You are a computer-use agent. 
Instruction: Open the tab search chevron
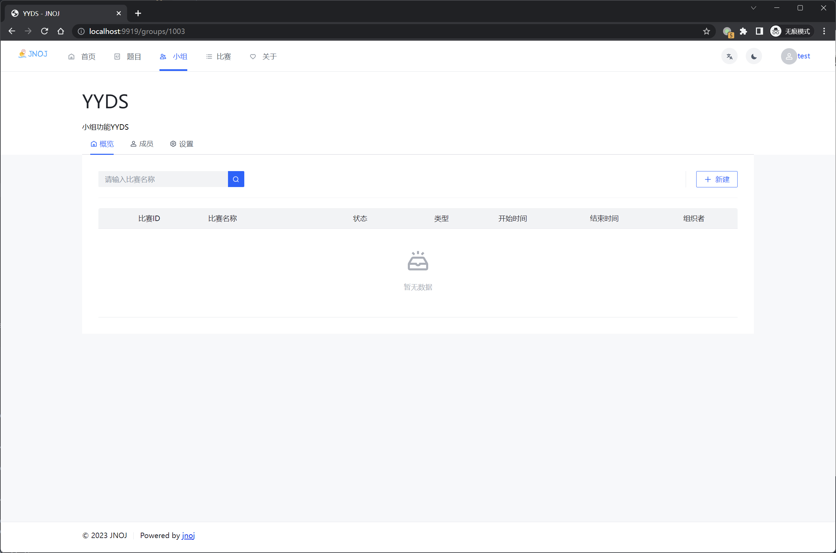coord(754,8)
